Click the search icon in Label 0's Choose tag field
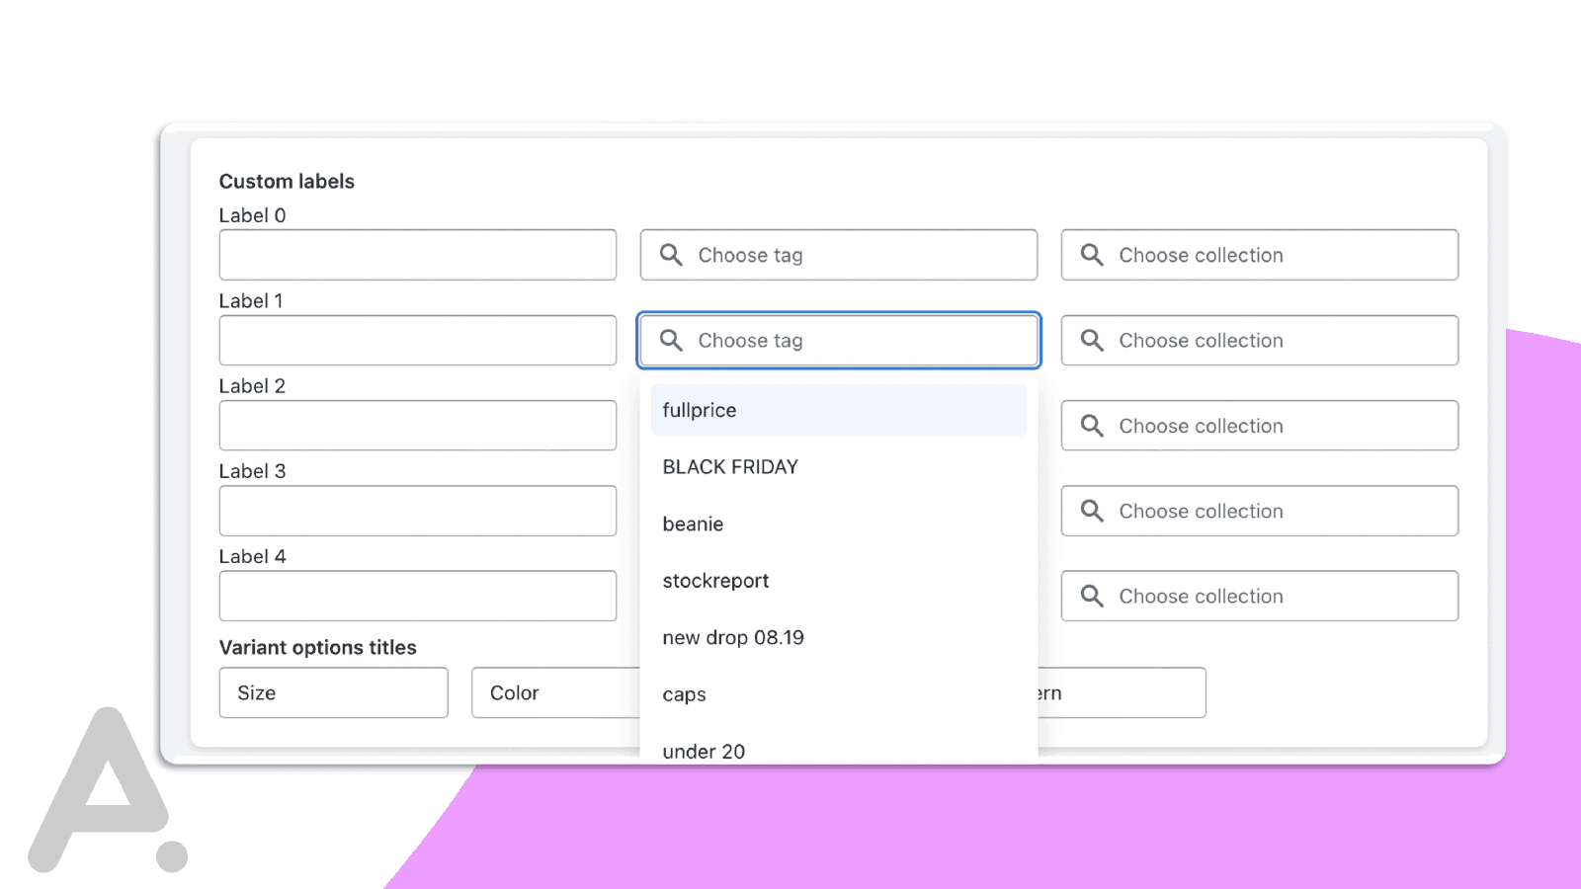Image resolution: width=1581 pixels, height=889 pixels. [671, 255]
